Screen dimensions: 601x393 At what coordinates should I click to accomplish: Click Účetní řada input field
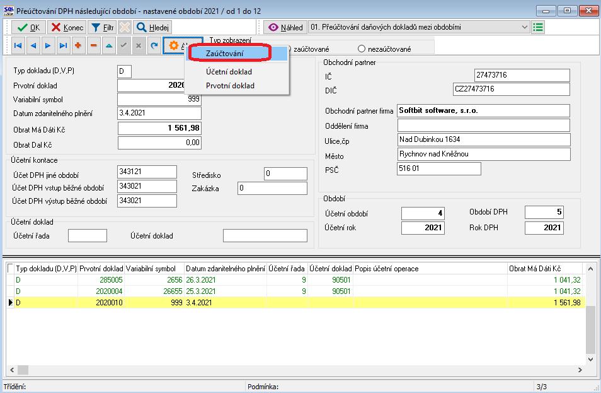click(88, 236)
